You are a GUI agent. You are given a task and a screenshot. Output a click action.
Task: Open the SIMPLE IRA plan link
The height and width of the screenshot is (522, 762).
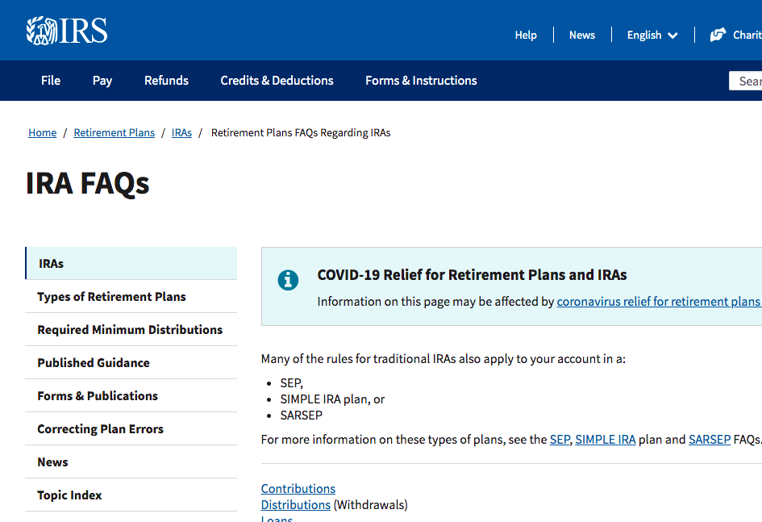[605, 440]
